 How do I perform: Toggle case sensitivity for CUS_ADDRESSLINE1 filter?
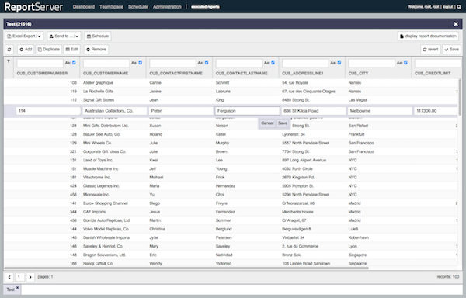click(339, 63)
